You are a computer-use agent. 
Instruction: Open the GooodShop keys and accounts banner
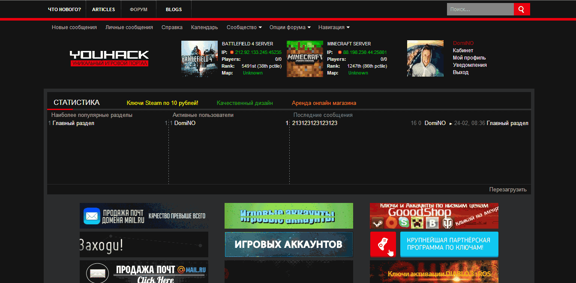click(x=434, y=216)
